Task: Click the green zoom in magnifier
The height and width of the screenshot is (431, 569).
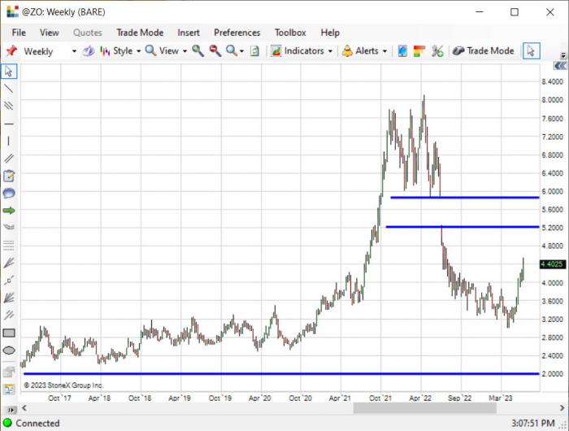Action: [x=198, y=51]
